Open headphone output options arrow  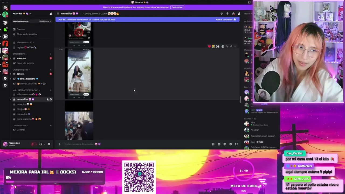click(x=44, y=144)
